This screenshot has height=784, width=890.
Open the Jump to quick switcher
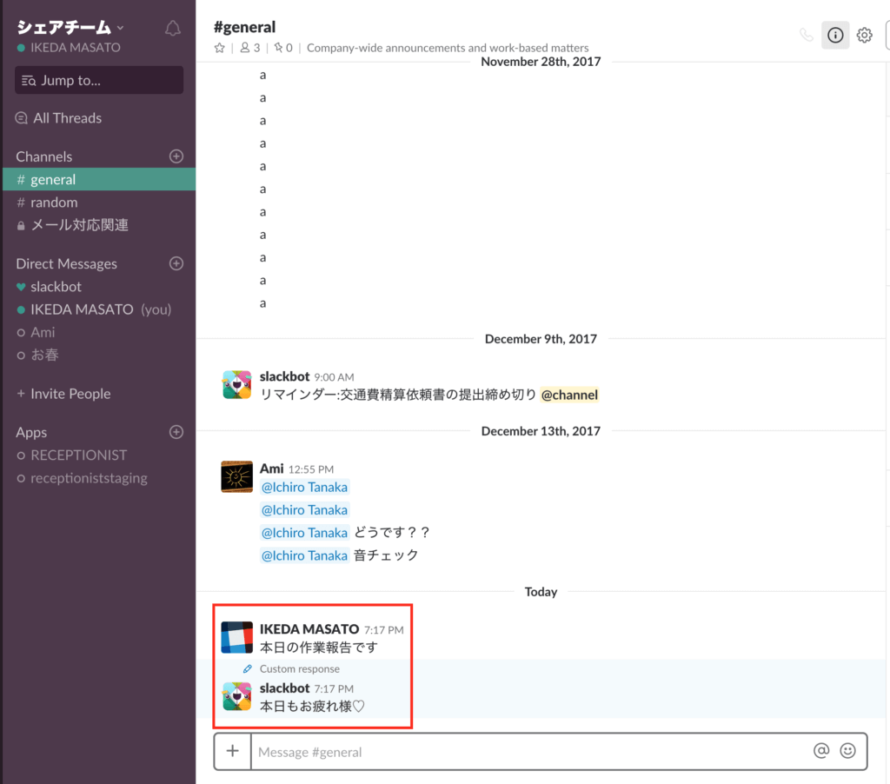point(99,80)
